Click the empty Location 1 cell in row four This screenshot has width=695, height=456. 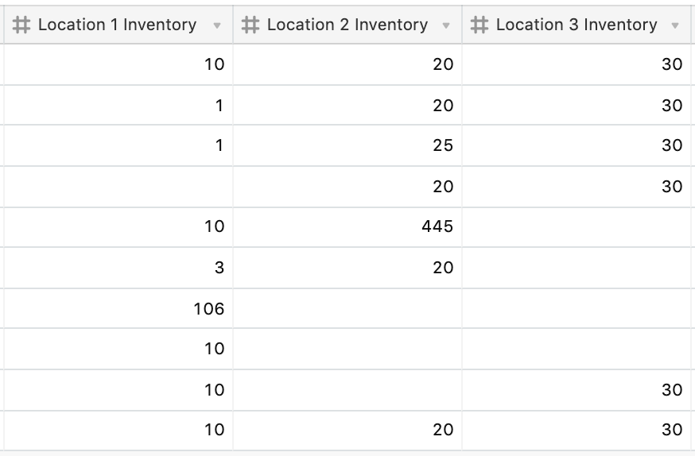[x=118, y=187]
